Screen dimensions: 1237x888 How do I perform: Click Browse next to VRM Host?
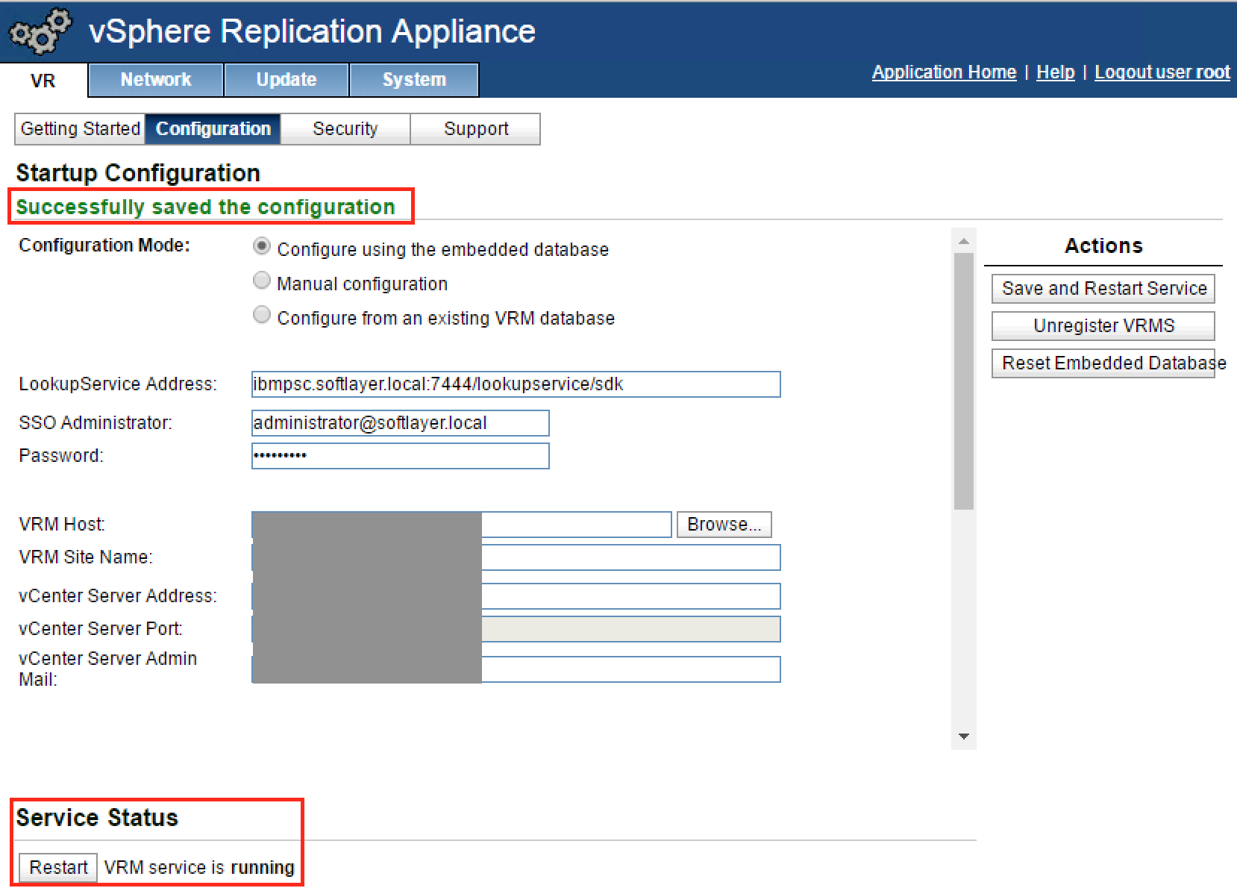pyautogui.click(x=723, y=524)
